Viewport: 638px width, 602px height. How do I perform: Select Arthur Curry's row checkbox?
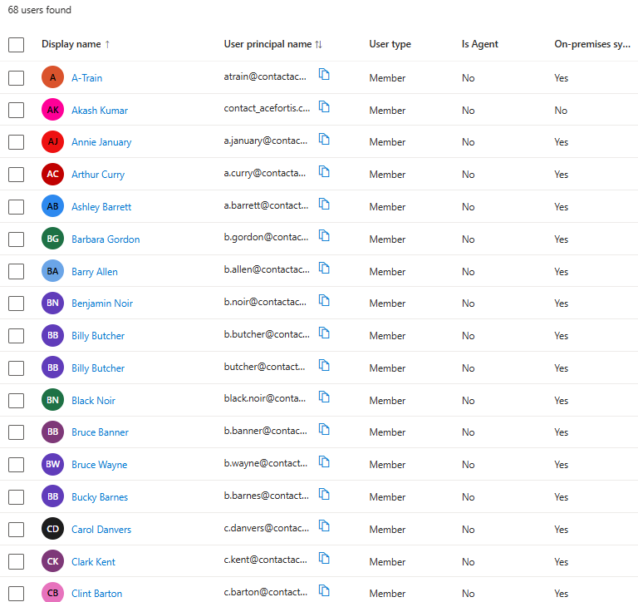coord(17,175)
